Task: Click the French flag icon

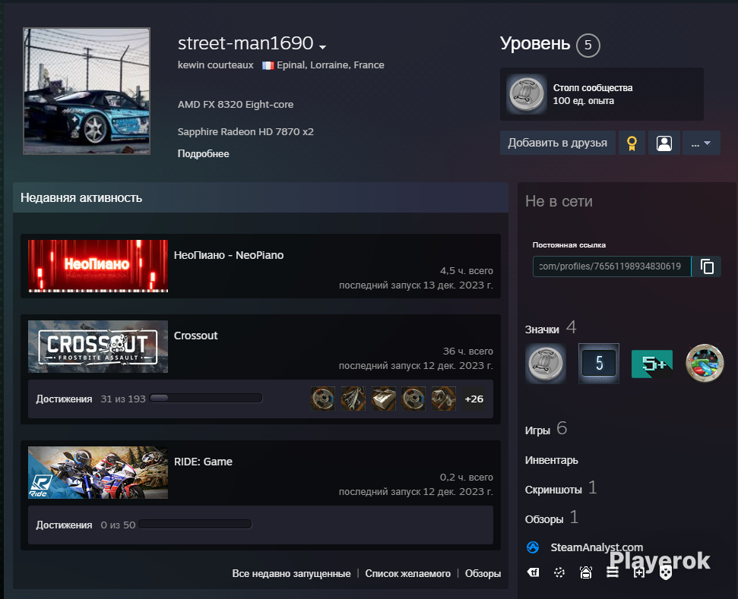Action: point(268,65)
